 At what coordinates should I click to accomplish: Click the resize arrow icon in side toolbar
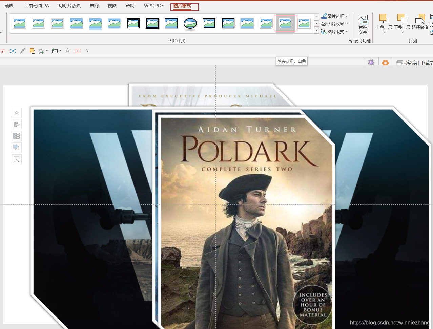click(x=17, y=159)
